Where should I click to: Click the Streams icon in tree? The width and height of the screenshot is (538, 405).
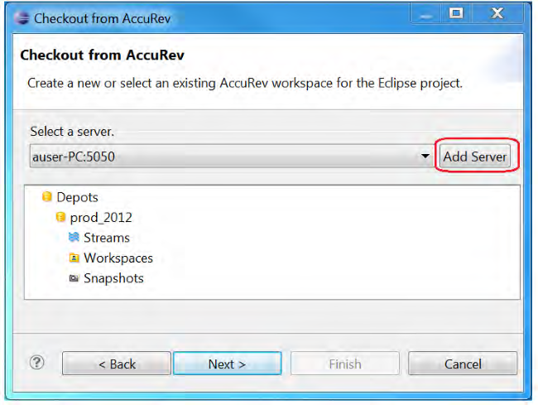(74, 238)
